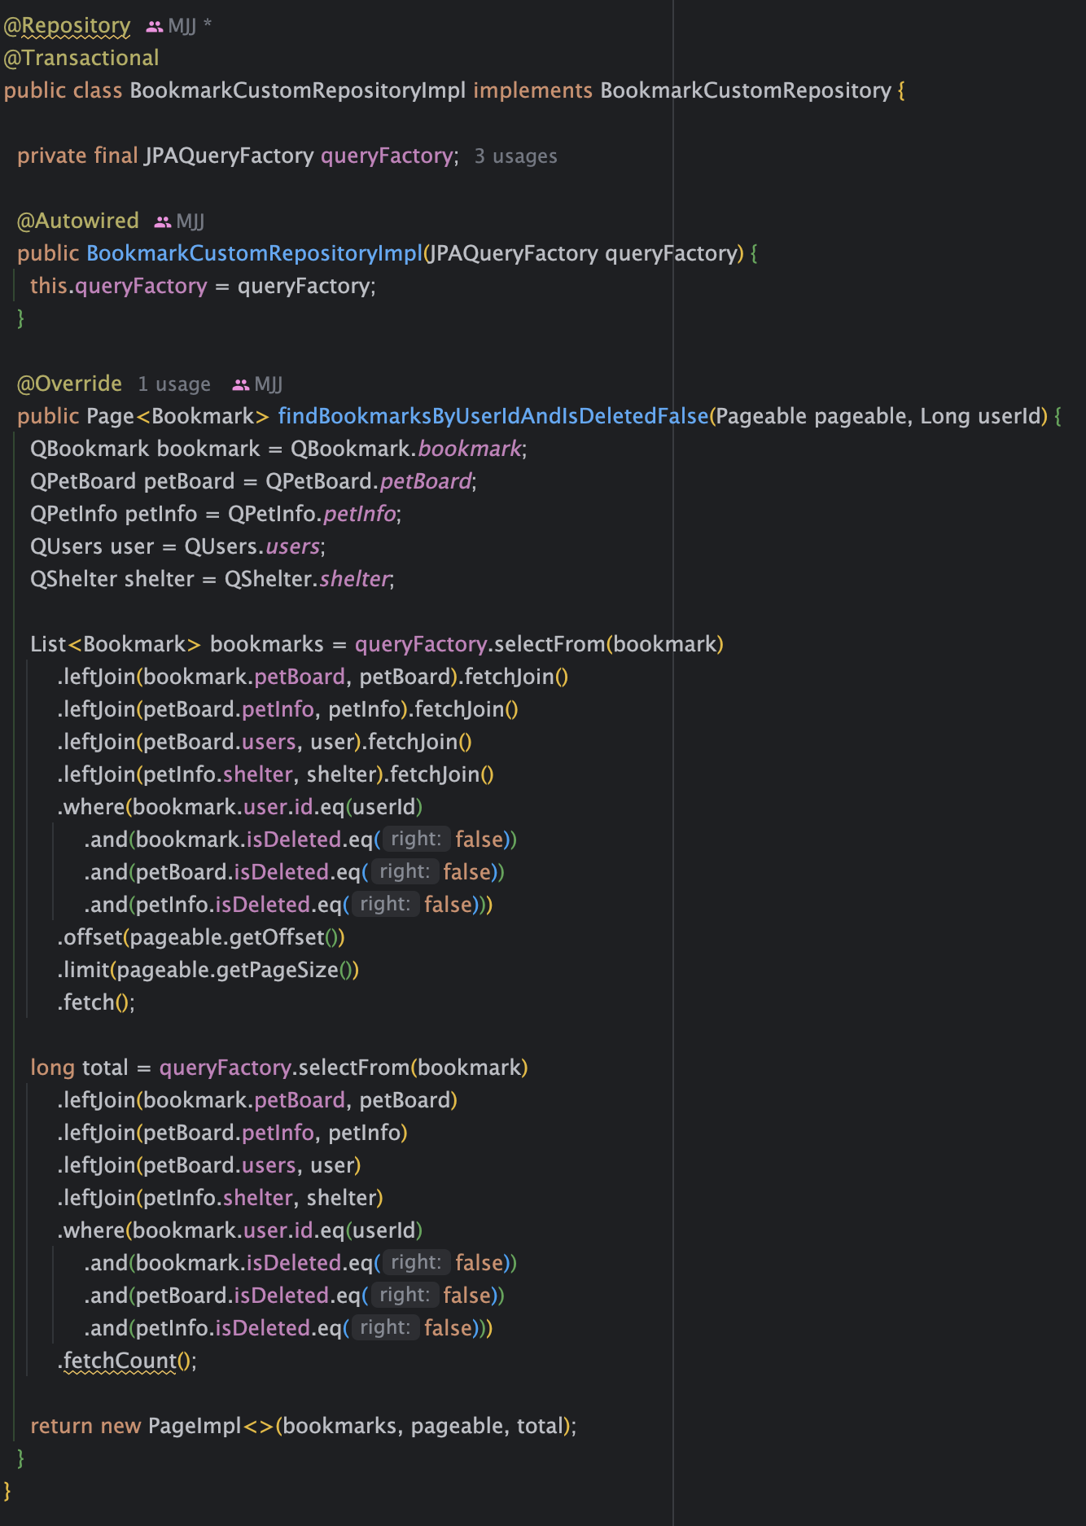Open the "3 usages" hint for queryFactory

(x=516, y=156)
